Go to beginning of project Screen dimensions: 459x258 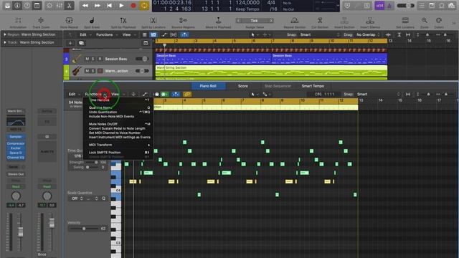(109, 5)
